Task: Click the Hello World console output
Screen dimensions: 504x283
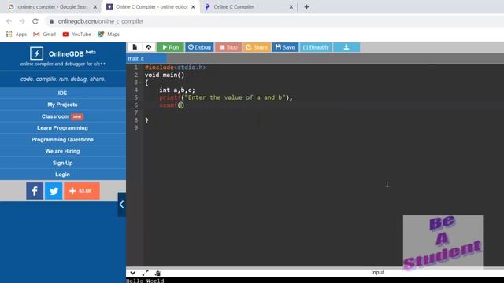Action: pyautogui.click(x=145, y=281)
